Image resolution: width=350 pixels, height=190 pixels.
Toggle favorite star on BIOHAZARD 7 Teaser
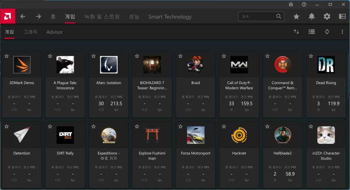[137, 56]
